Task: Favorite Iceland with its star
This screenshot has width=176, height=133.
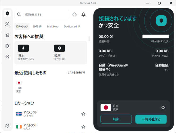Action: 83,114
